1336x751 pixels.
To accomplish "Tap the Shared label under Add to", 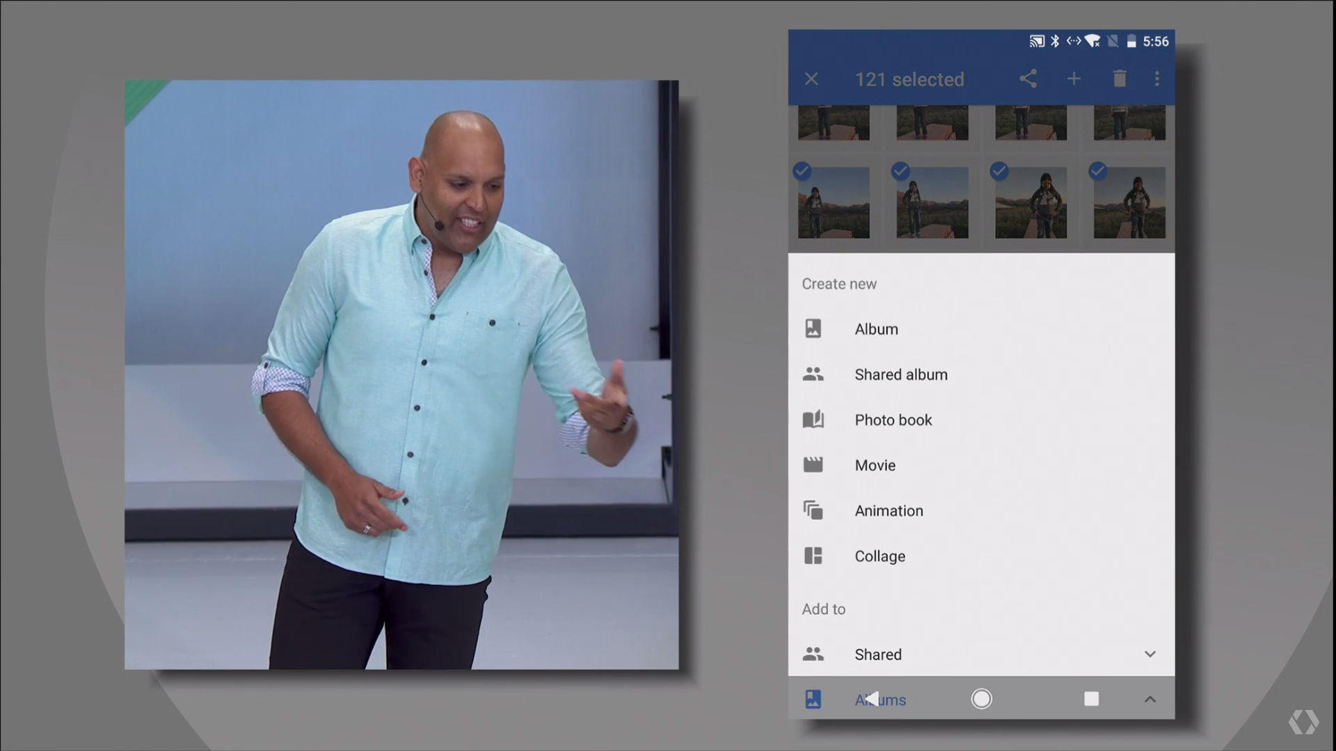I will pos(878,654).
